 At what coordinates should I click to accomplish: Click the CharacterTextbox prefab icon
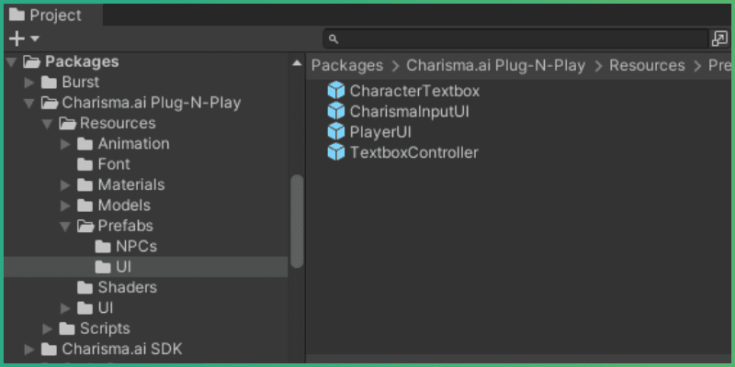336,91
